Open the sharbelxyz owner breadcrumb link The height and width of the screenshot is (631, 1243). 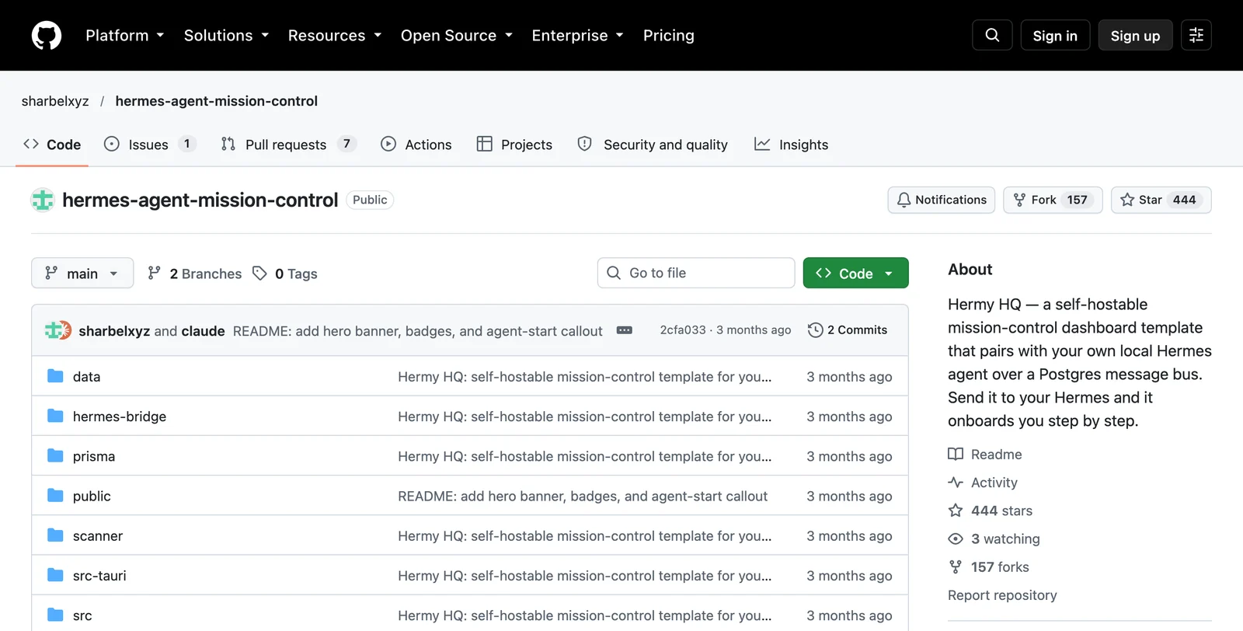(x=55, y=101)
